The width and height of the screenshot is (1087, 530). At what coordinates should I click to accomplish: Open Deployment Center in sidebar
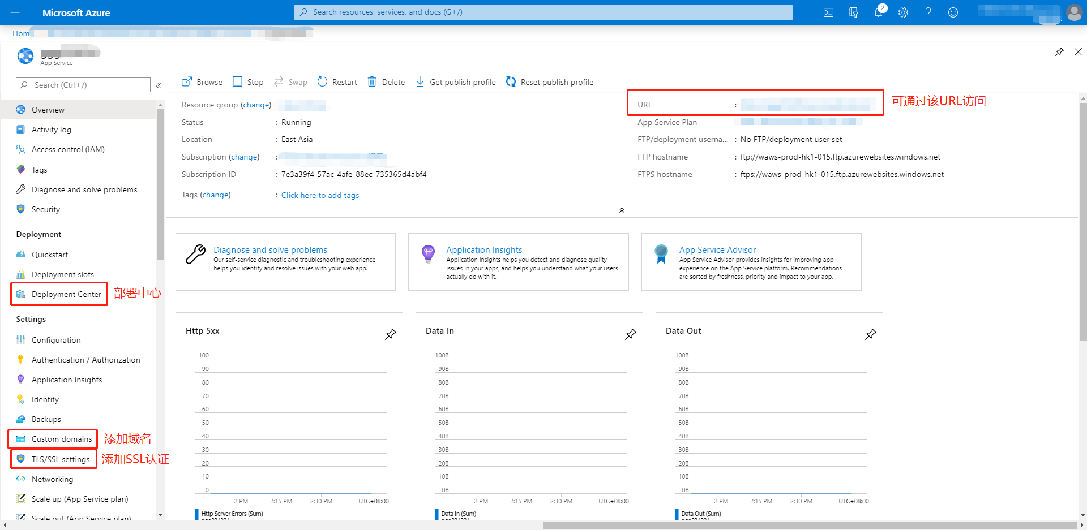[66, 294]
